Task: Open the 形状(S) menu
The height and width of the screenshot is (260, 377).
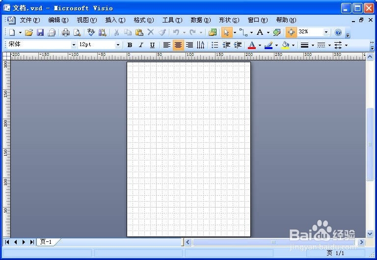Action: [229, 20]
